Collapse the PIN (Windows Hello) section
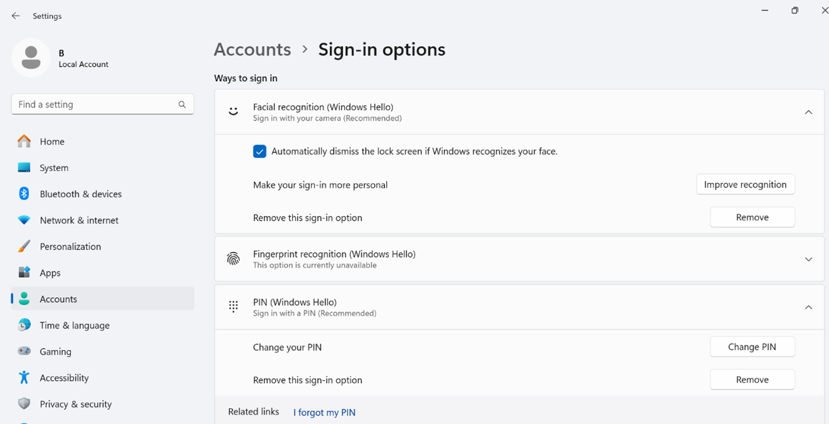 [809, 307]
